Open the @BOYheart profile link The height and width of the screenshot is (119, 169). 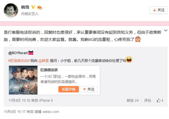(x=18, y=53)
